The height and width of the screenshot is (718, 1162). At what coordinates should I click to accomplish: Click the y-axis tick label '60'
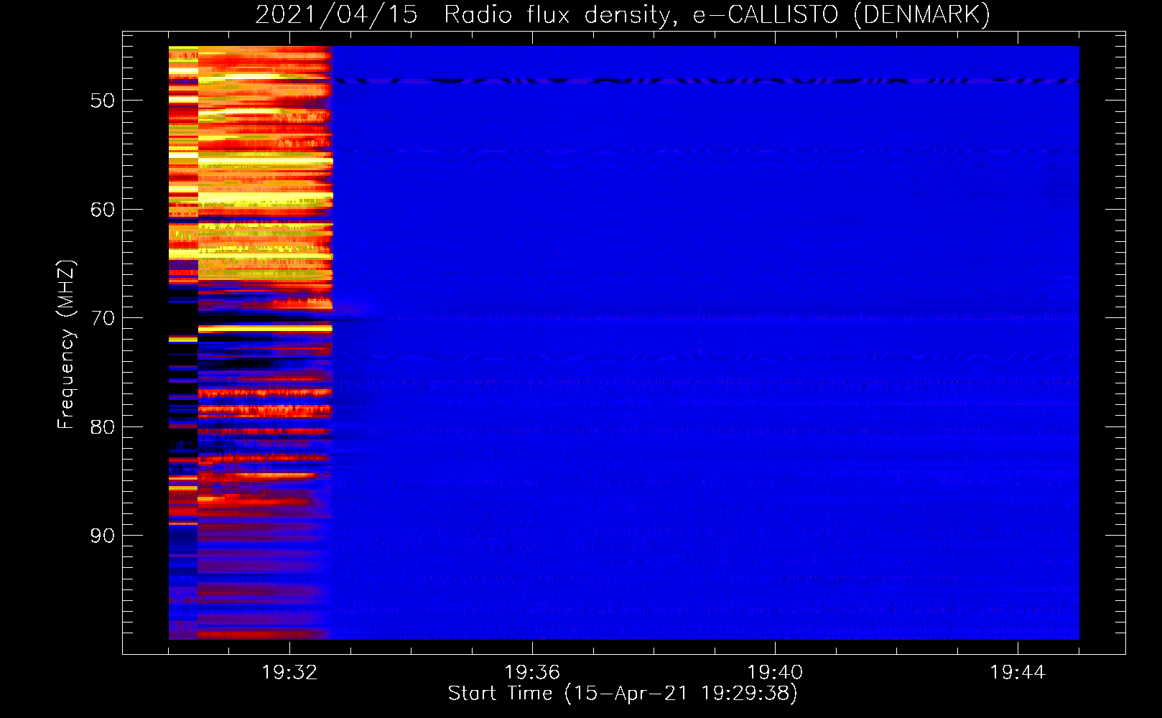point(103,210)
